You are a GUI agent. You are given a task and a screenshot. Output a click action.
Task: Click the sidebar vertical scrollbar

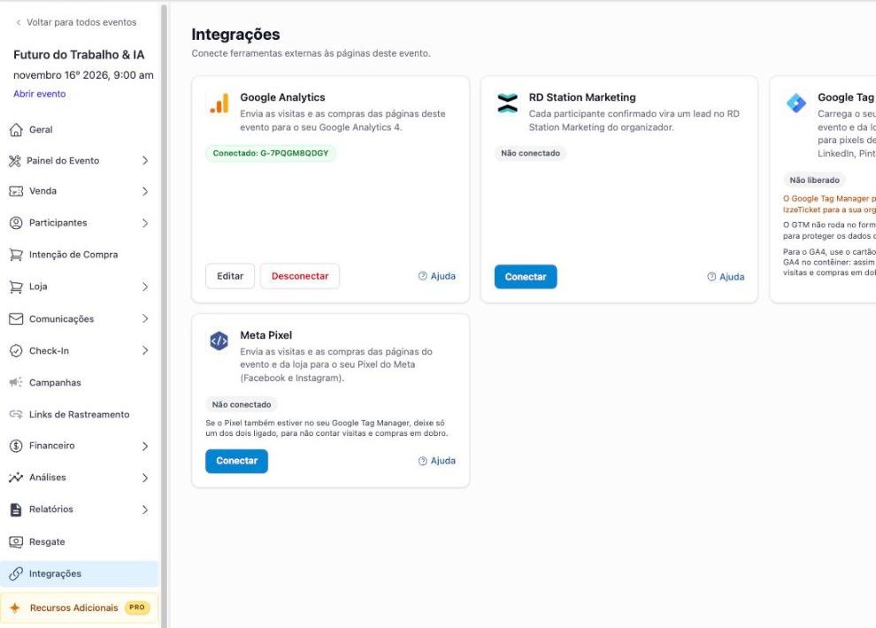click(x=165, y=314)
